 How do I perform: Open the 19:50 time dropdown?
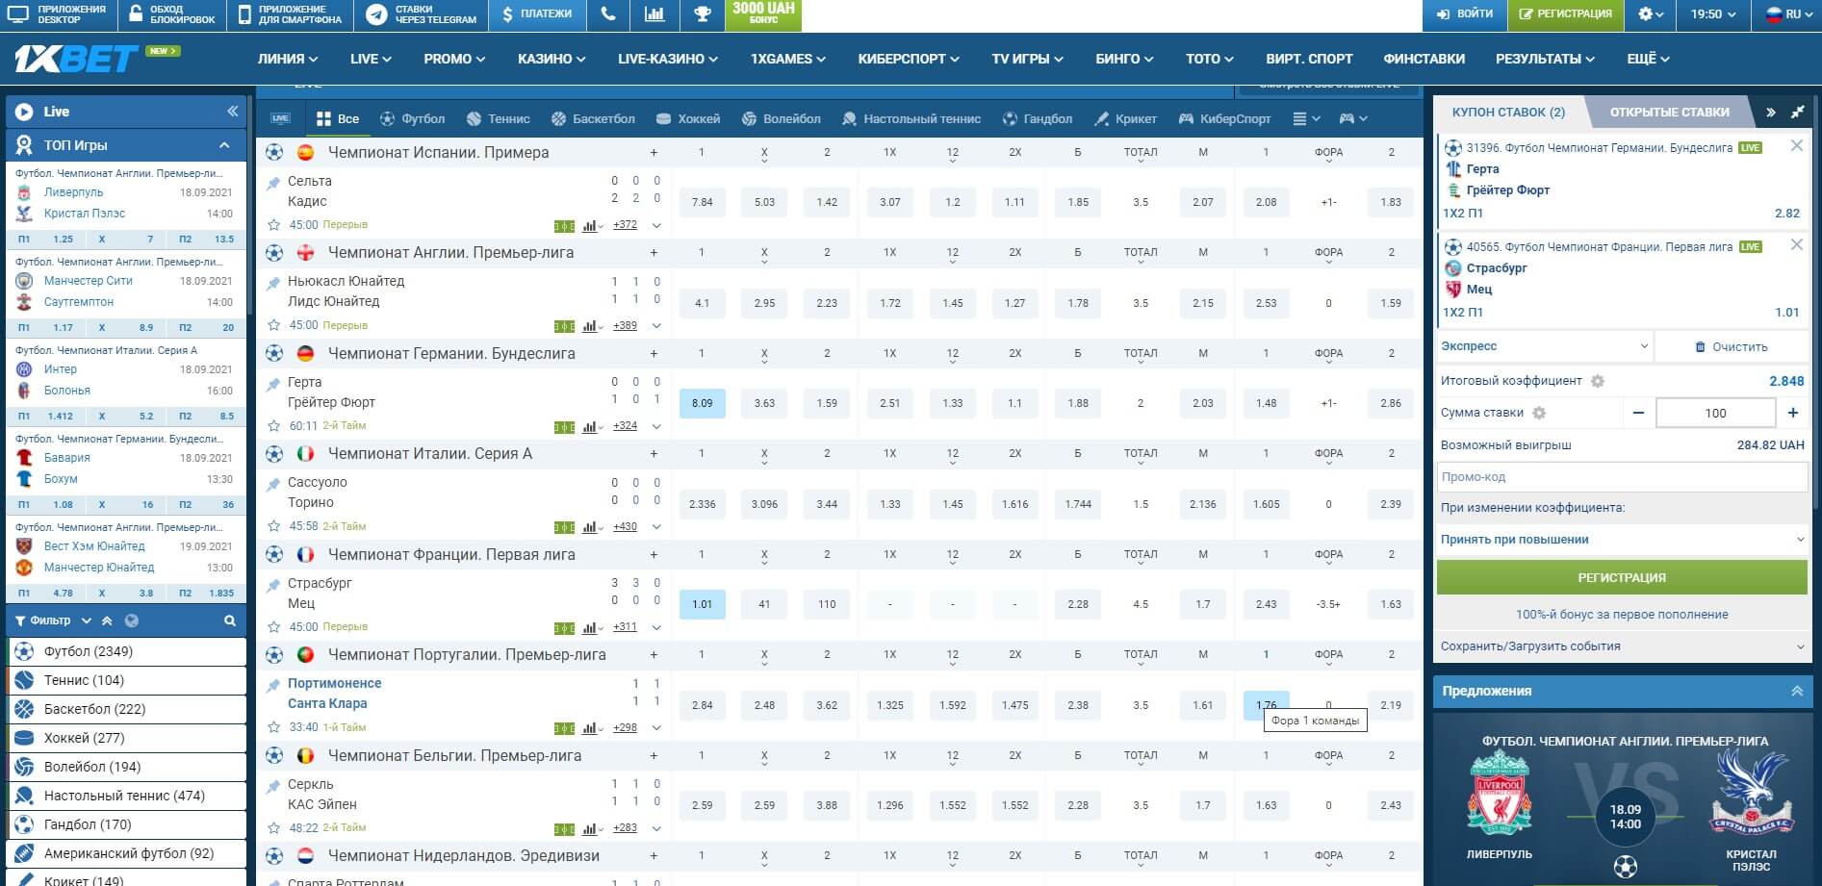click(x=1713, y=14)
